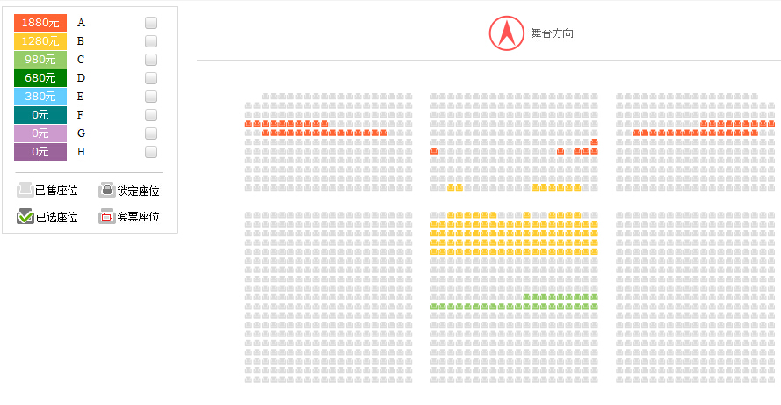Check the box for price tier A
Viewport: 781px width, 405px height.
click(x=151, y=23)
